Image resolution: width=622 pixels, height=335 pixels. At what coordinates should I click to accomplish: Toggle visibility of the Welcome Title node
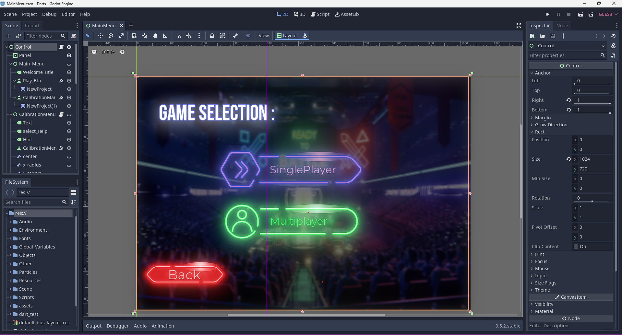[x=69, y=72]
